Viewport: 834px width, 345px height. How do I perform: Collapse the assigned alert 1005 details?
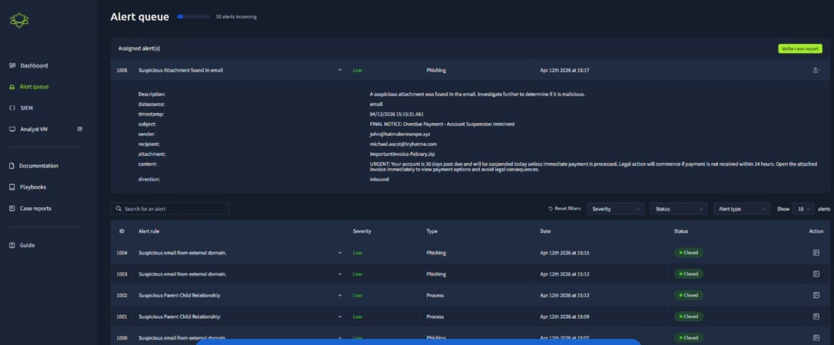[x=340, y=70]
